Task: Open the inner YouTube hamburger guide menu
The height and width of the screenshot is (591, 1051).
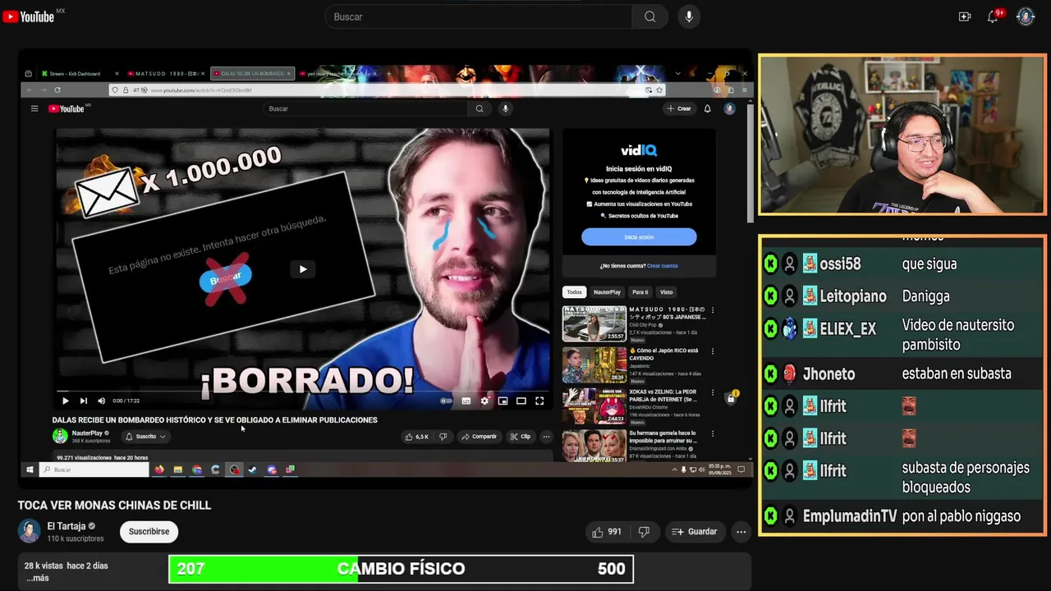Action: pyautogui.click(x=34, y=108)
